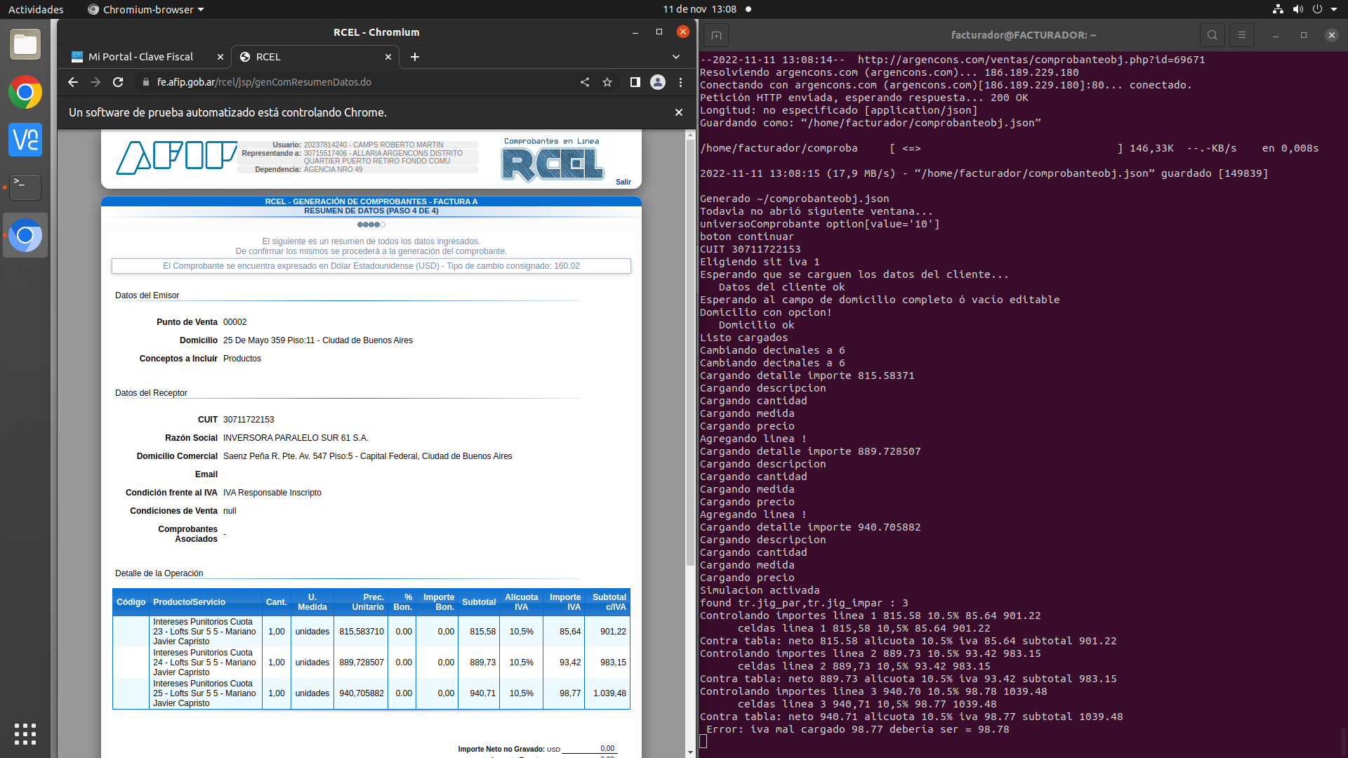
Task: Click terminal error line about iva mal cargado
Action: pos(857,730)
